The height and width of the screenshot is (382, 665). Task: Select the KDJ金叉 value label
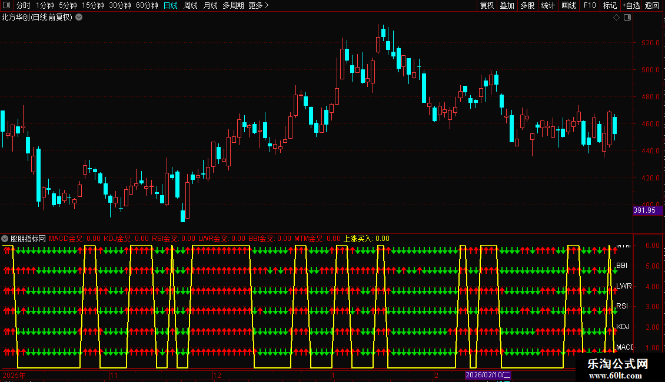(127, 239)
